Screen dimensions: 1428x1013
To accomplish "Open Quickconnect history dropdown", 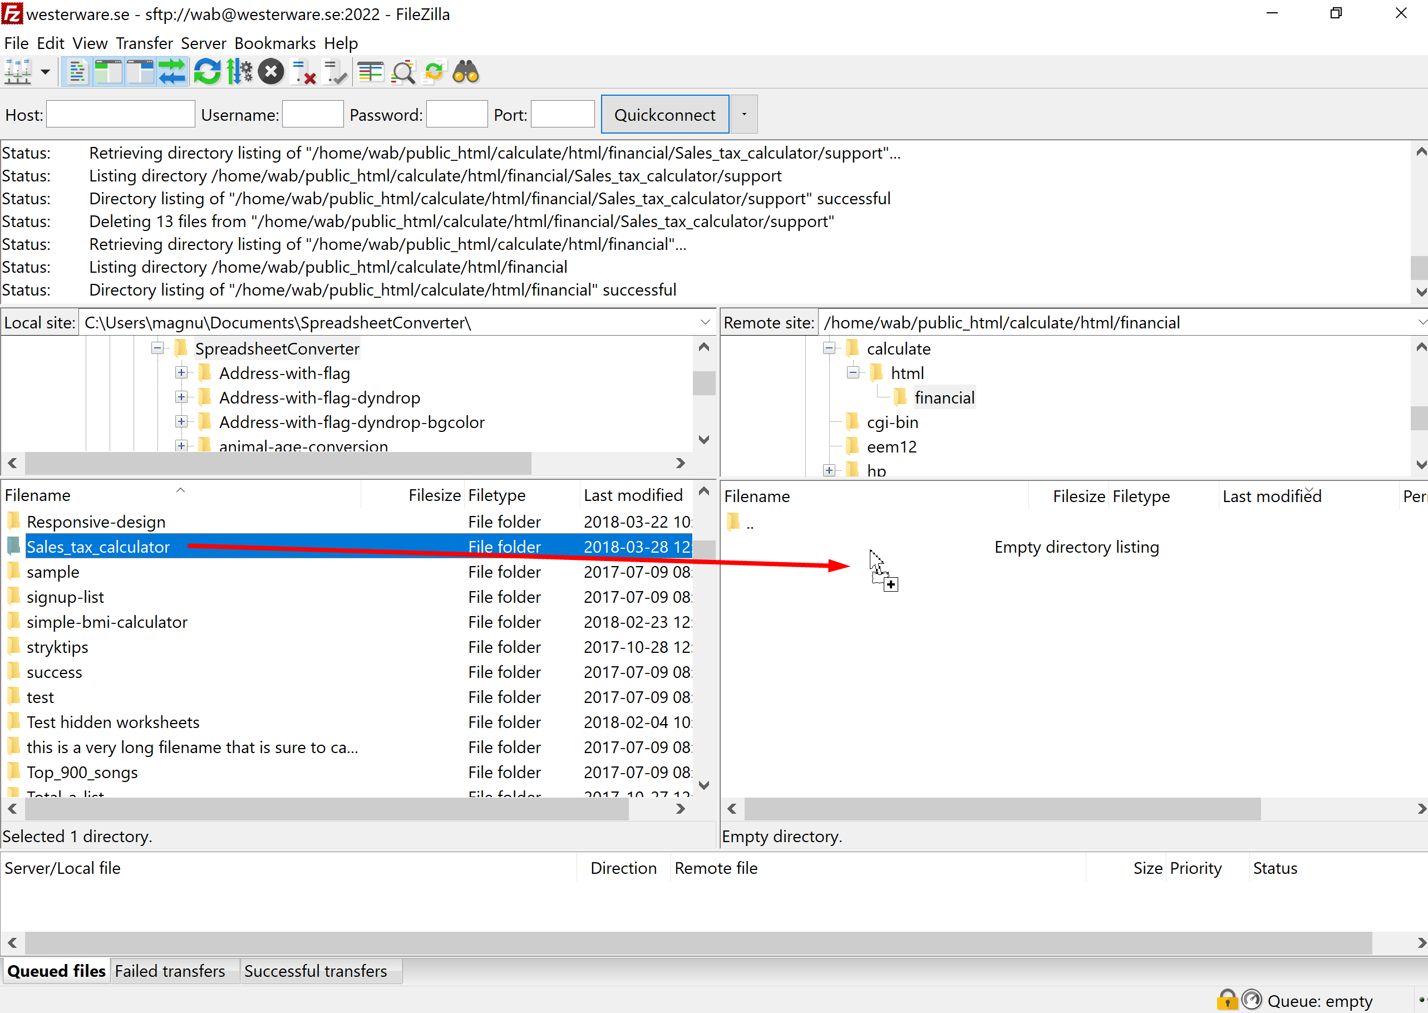I will pos(744,114).
